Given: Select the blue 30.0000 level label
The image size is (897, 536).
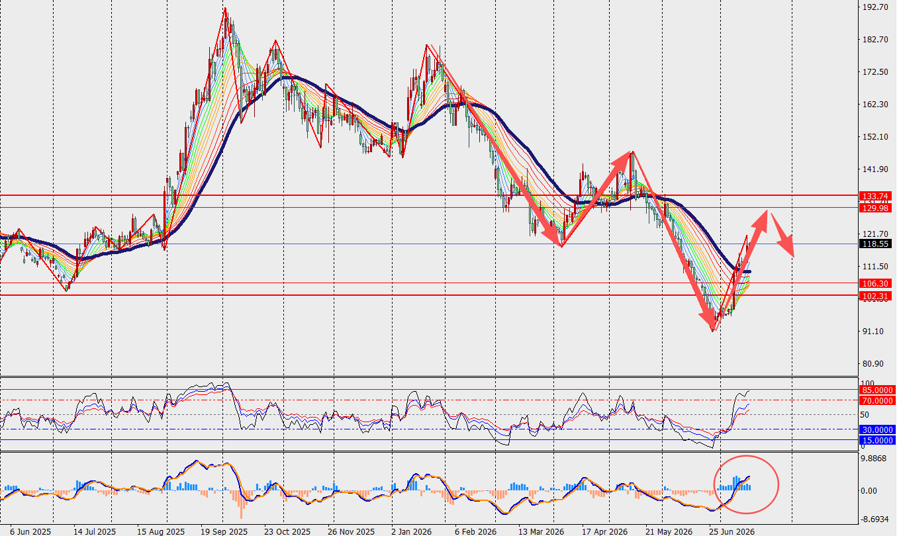Looking at the screenshot, I should pos(877,429).
